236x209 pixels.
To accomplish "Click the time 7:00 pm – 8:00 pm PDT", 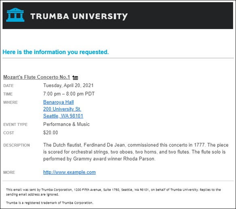I will coord(69,94).
